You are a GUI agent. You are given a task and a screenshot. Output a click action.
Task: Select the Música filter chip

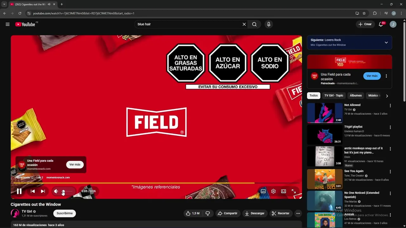point(374,96)
